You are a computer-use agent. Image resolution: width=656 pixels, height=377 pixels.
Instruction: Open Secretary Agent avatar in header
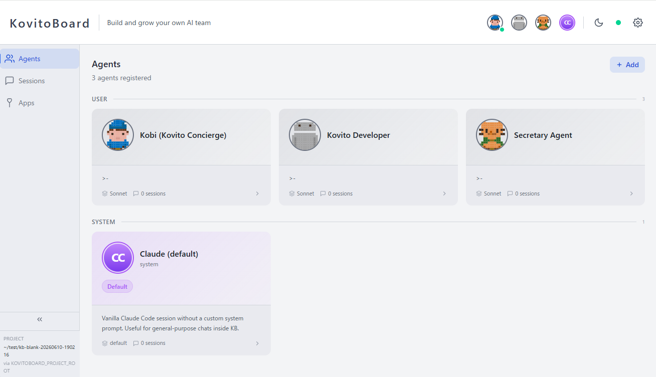(543, 23)
